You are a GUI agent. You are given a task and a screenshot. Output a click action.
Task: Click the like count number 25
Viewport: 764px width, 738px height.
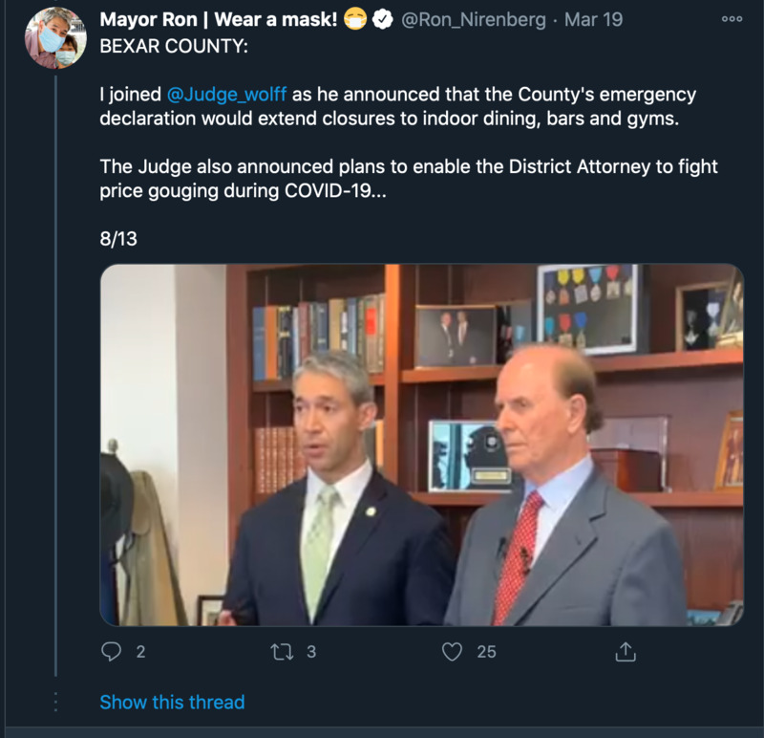[x=486, y=651]
